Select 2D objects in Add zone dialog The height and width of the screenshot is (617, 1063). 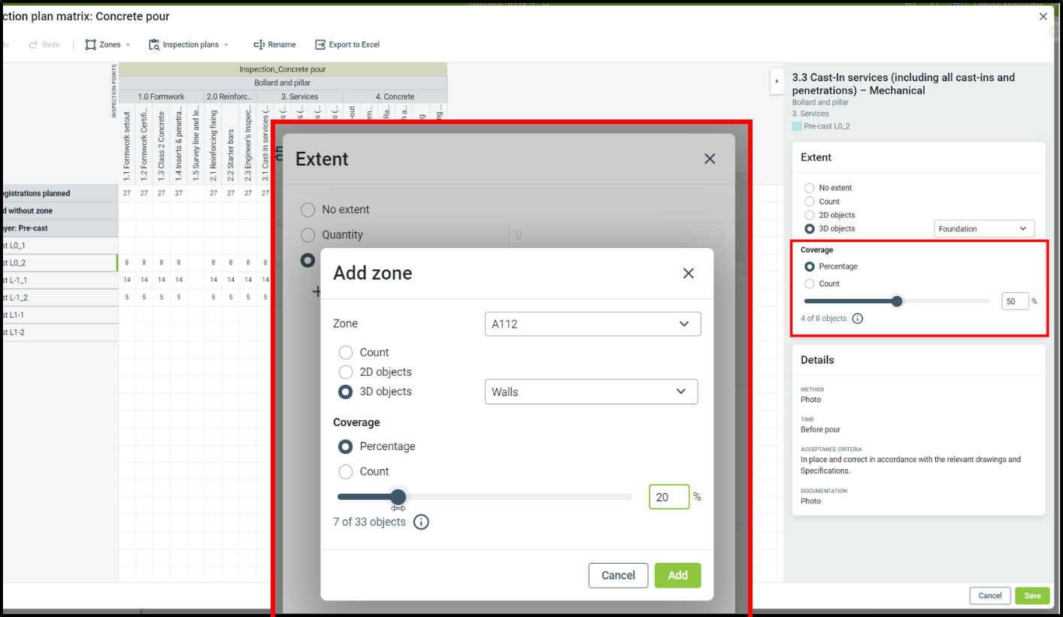346,372
